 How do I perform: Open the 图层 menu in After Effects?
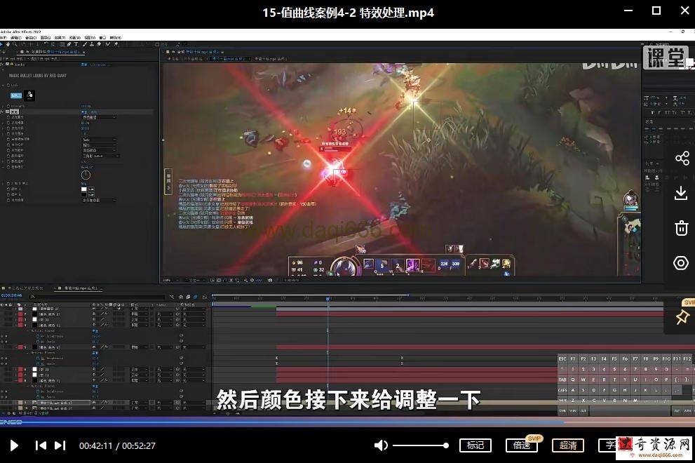coord(45,38)
